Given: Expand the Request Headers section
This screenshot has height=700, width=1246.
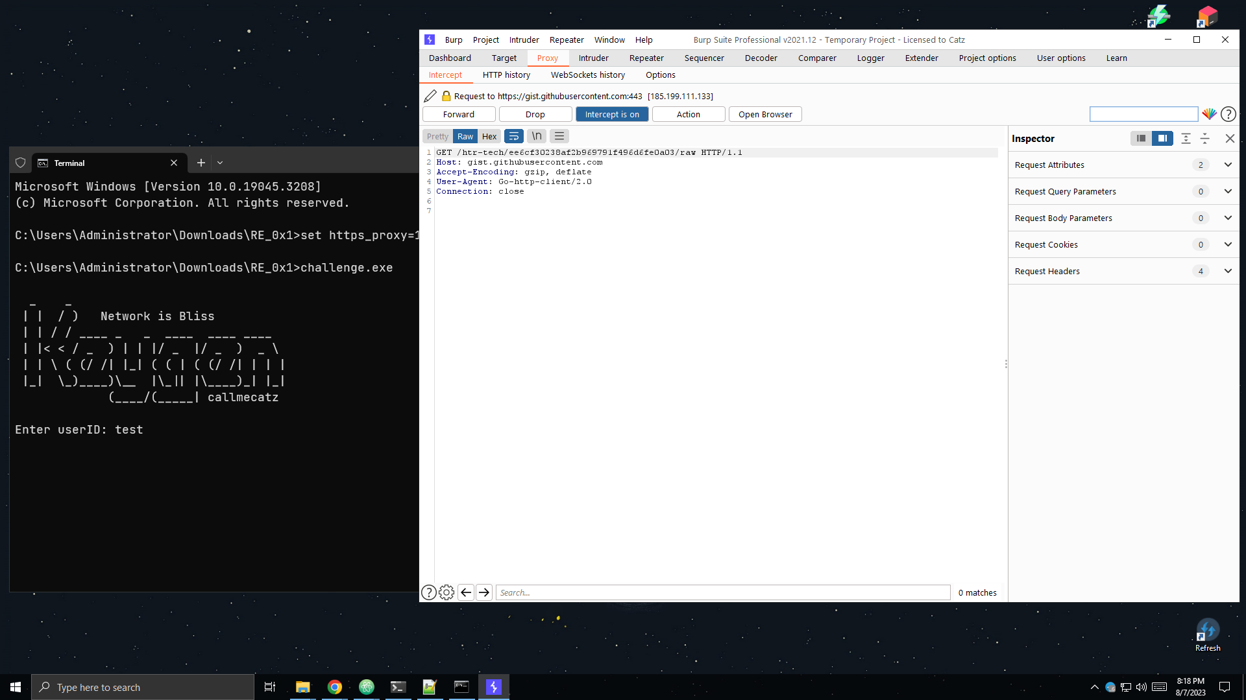Looking at the screenshot, I should [1228, 271].
